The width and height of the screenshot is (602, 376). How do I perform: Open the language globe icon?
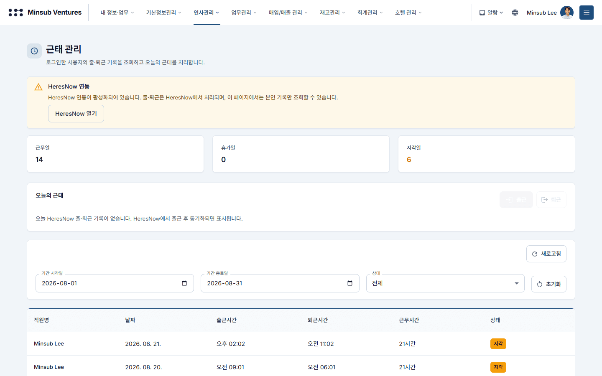[515, 13]
